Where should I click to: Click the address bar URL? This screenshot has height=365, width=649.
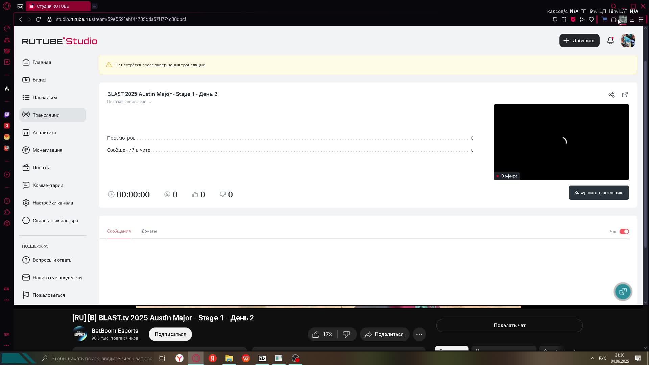[x=121, y=19]
